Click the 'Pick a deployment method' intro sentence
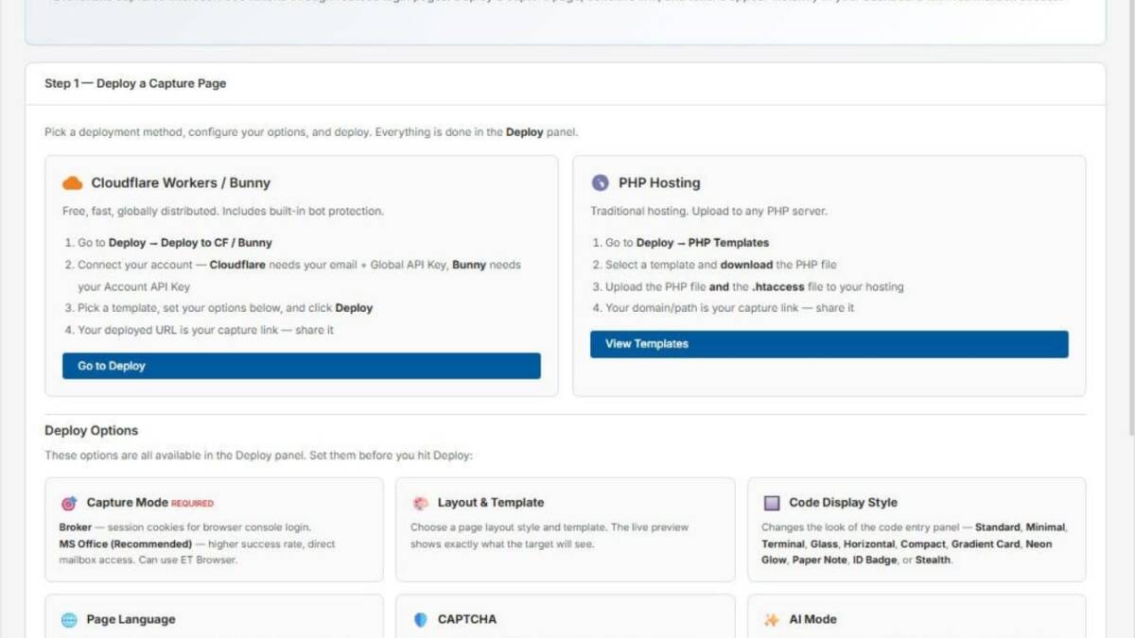Image resolution: width=1135 pixels, height=638 pixels. pyautogui.click(x=311, y=132)
